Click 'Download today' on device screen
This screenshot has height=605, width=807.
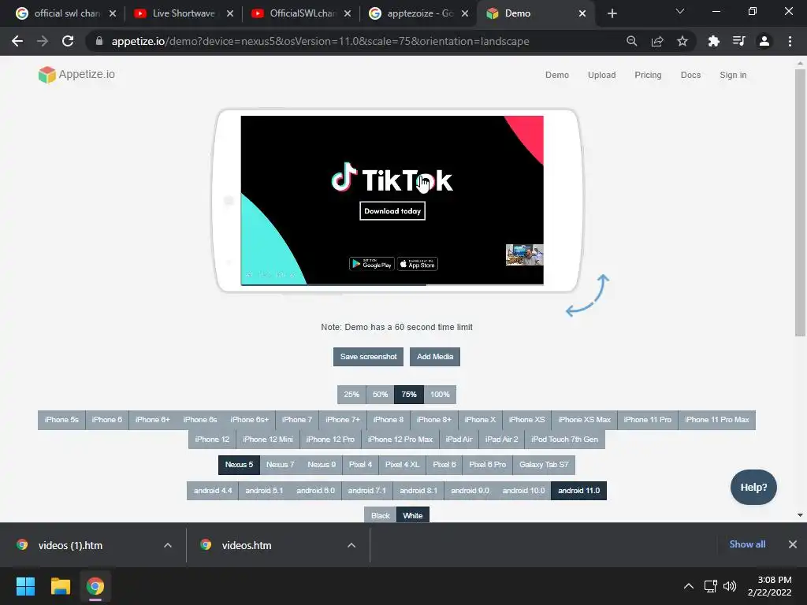pos(392,211)
